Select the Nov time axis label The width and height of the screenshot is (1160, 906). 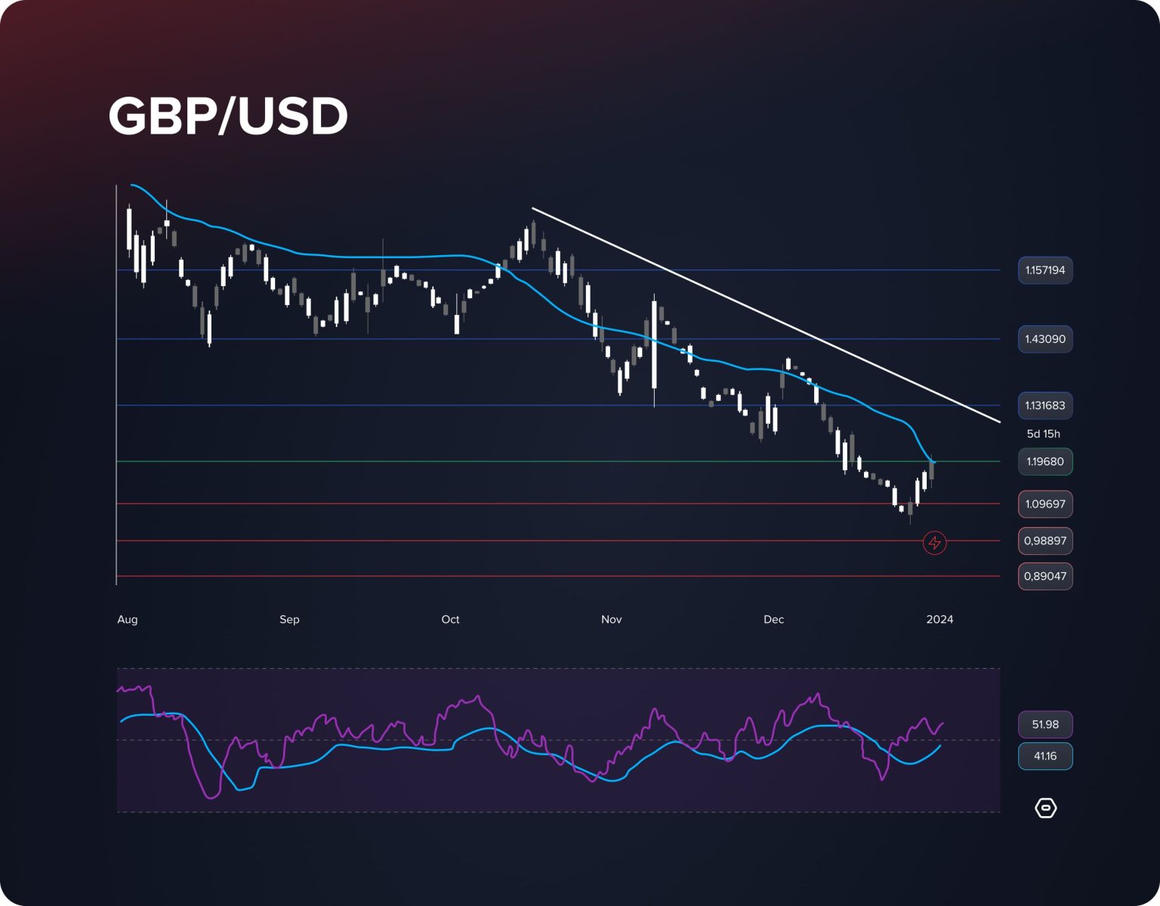[x=611, y=619]
